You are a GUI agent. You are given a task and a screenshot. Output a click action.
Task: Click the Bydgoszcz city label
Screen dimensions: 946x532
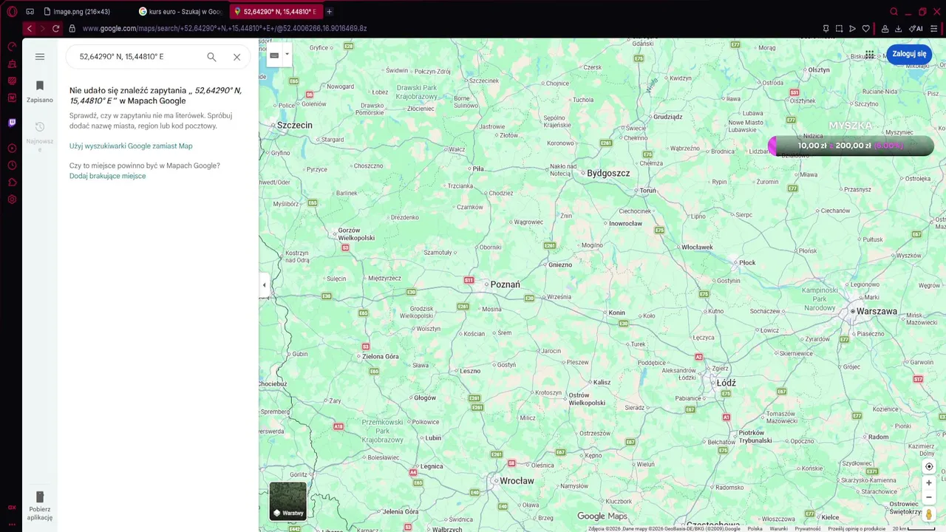tap(608, 173)
